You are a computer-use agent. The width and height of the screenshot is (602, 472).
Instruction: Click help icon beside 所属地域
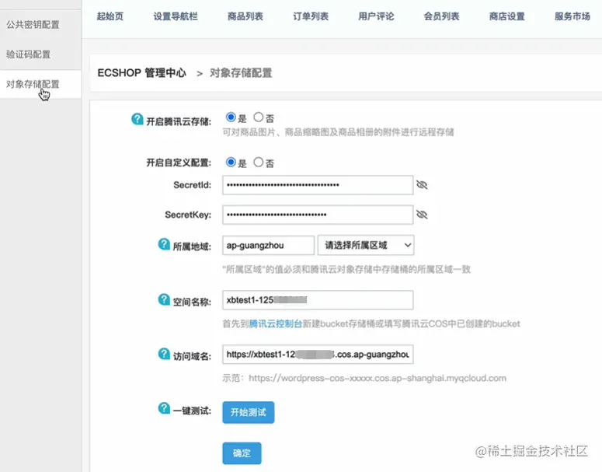pyautogui.click(x=164, y=244)
